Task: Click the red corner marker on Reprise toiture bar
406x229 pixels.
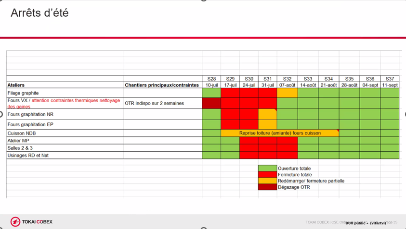Action: click(338, 131)
